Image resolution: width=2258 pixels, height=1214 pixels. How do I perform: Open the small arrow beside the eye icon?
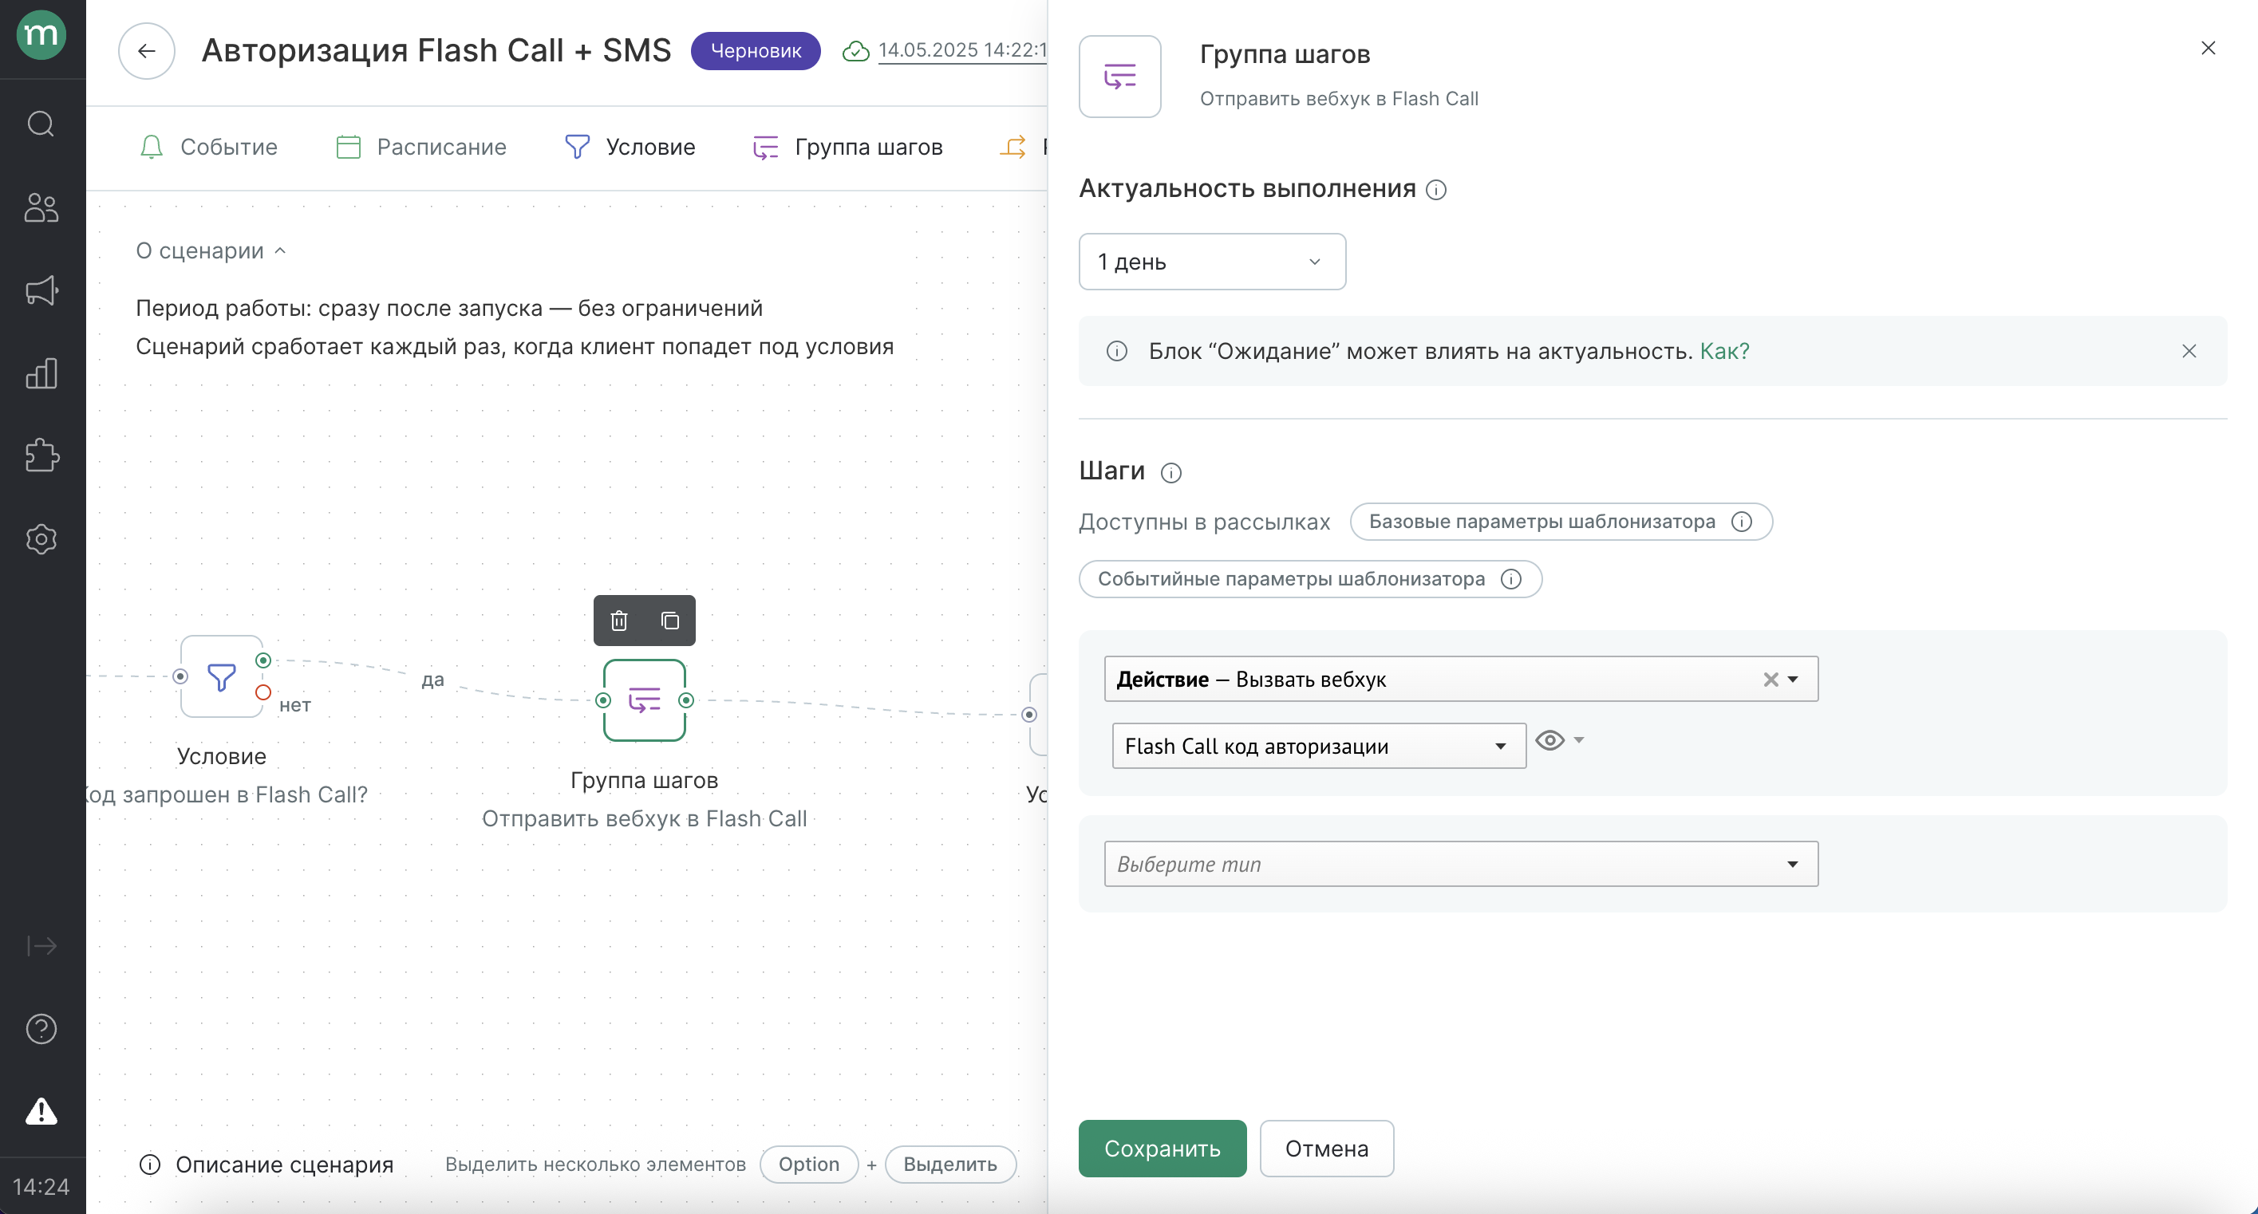pyautogui.click(x=1579, y=741)
